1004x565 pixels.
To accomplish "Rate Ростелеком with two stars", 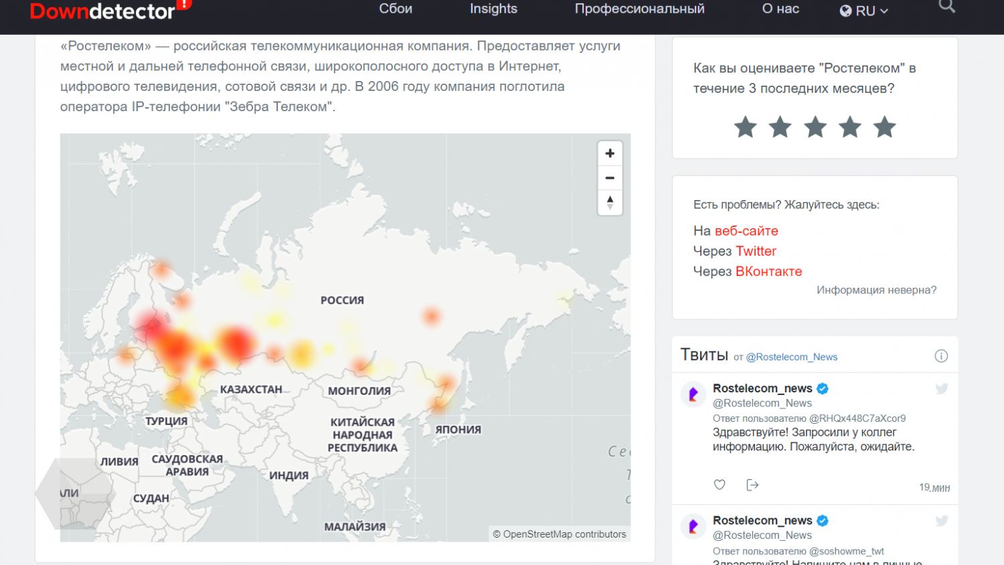I will (780, 127).
